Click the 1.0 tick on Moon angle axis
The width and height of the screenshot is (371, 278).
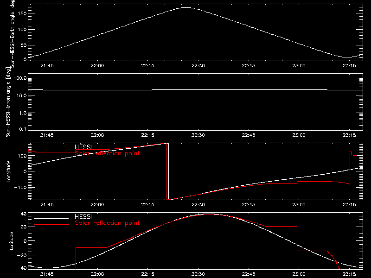(23, 113)
